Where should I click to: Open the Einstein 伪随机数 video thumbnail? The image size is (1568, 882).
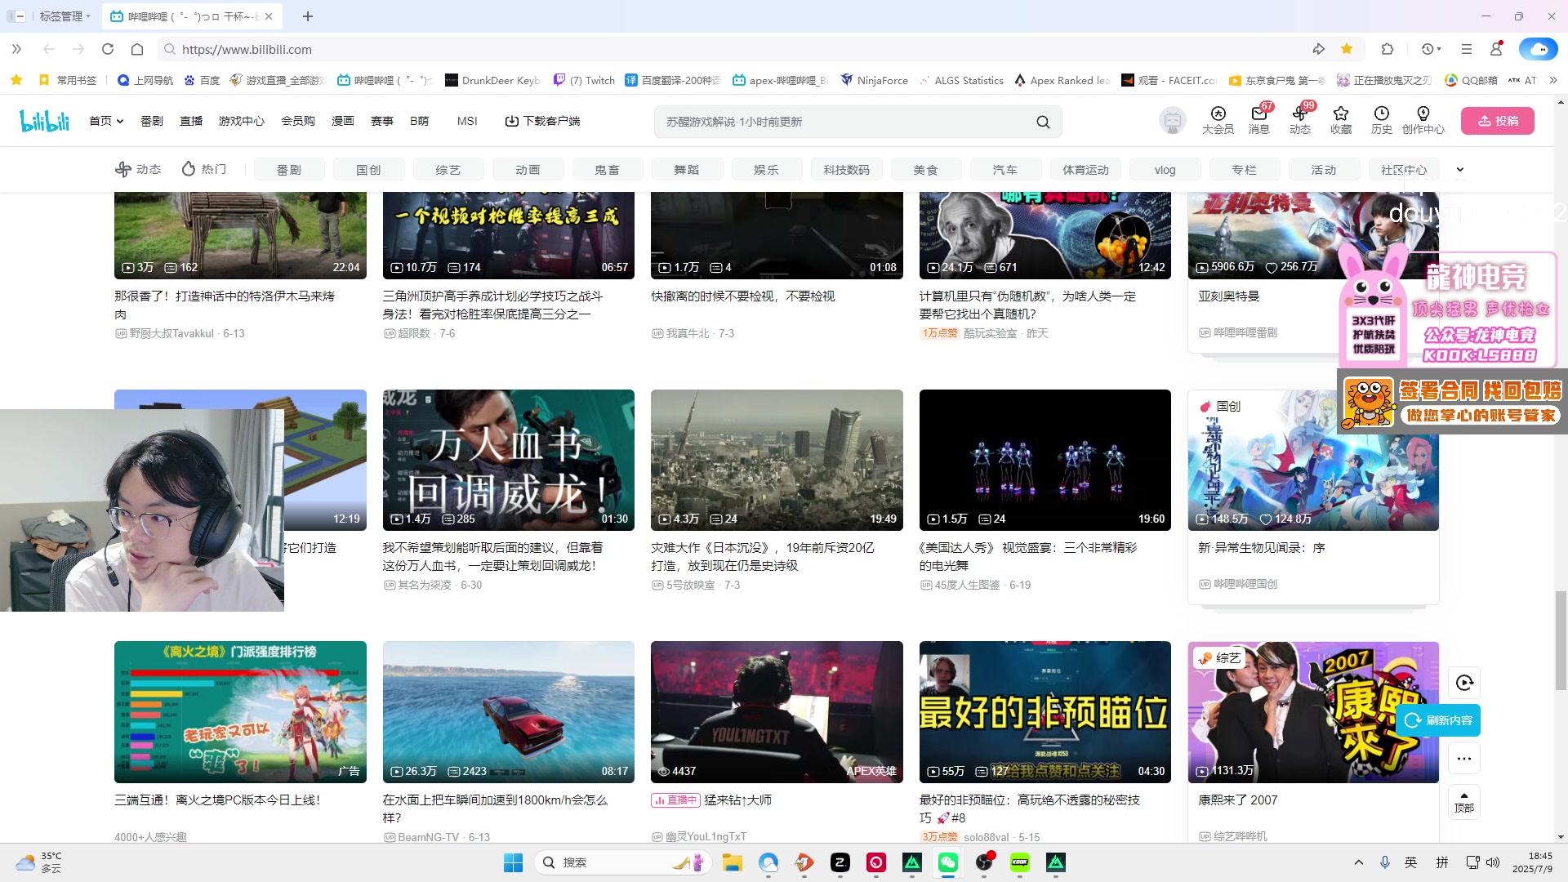point(1045,235)
